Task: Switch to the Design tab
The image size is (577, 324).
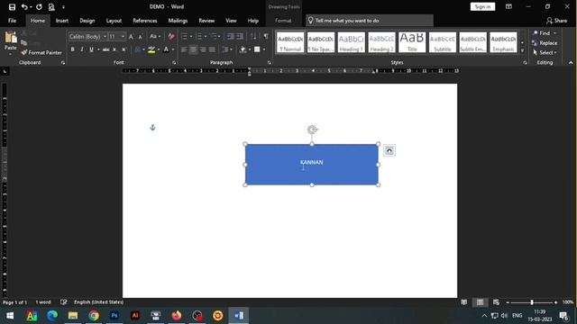Action: (x=87, y=21)
